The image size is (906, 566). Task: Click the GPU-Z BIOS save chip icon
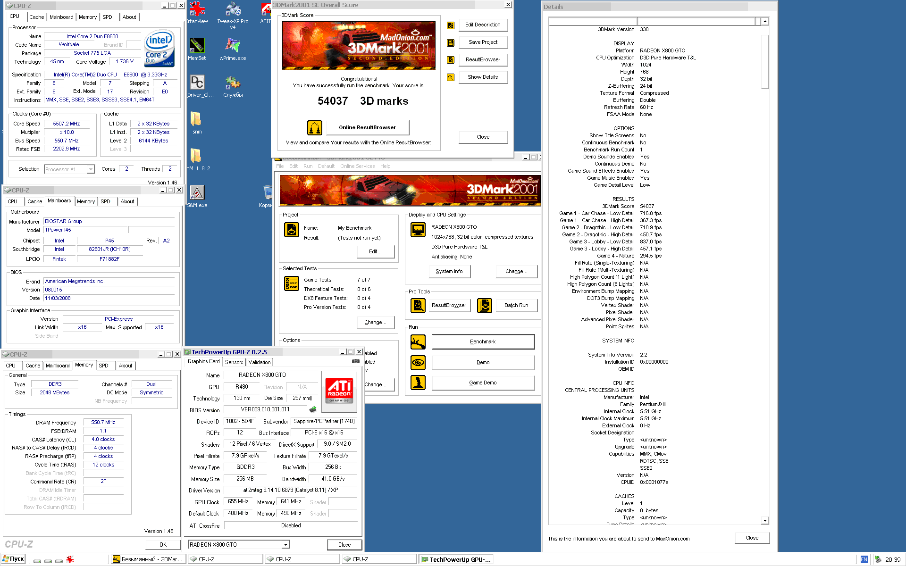(x=312, y=409)
